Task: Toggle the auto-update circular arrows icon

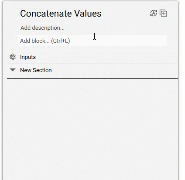Action: 154,13
